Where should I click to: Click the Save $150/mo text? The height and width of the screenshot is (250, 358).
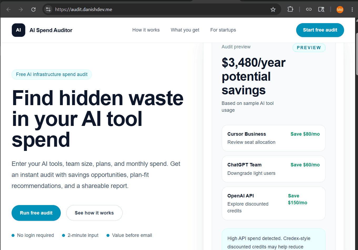click(x=298, y=199)
